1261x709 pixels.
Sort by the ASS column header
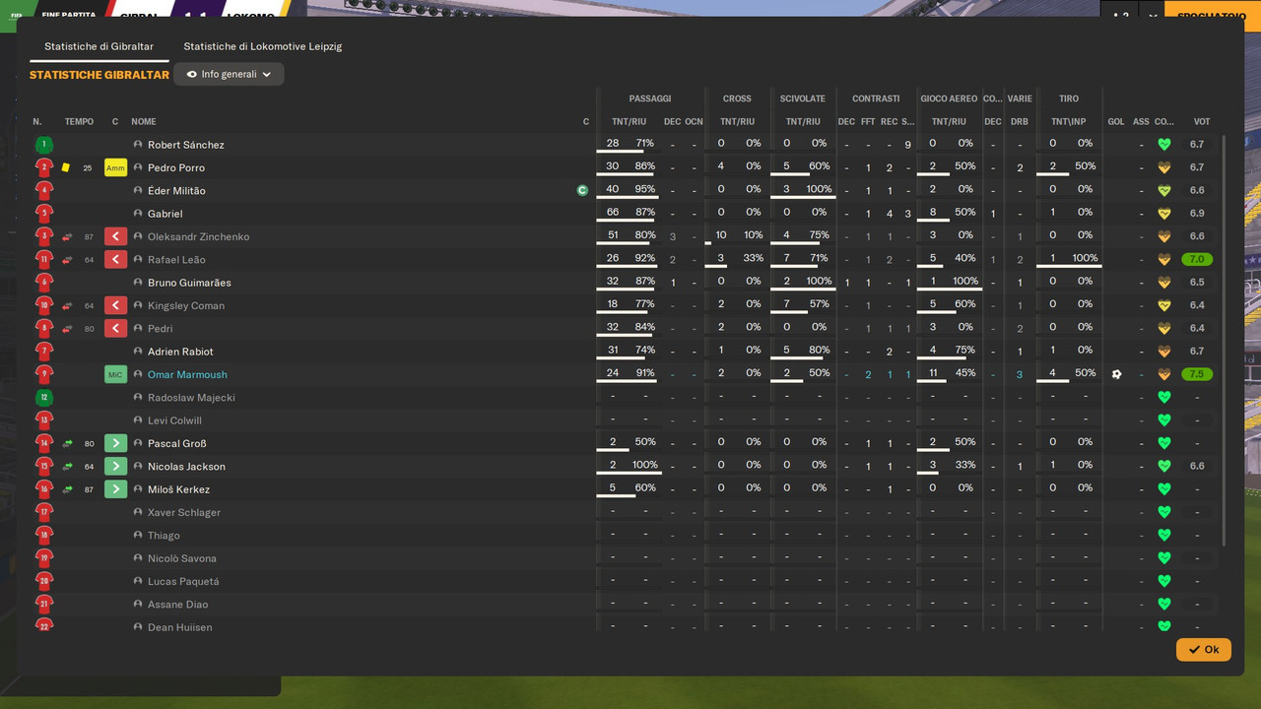coord(1141,122)
